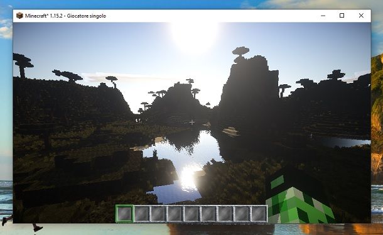Click the Minecraft 1.15.2 window title text
The image size is (383, 235).
coord(65,16)
